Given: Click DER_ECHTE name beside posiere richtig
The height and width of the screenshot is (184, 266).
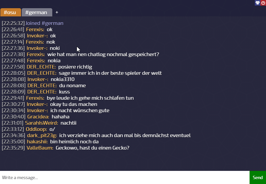Looking at the screenshot, I should pyautogui.click(x=41, y=67).
